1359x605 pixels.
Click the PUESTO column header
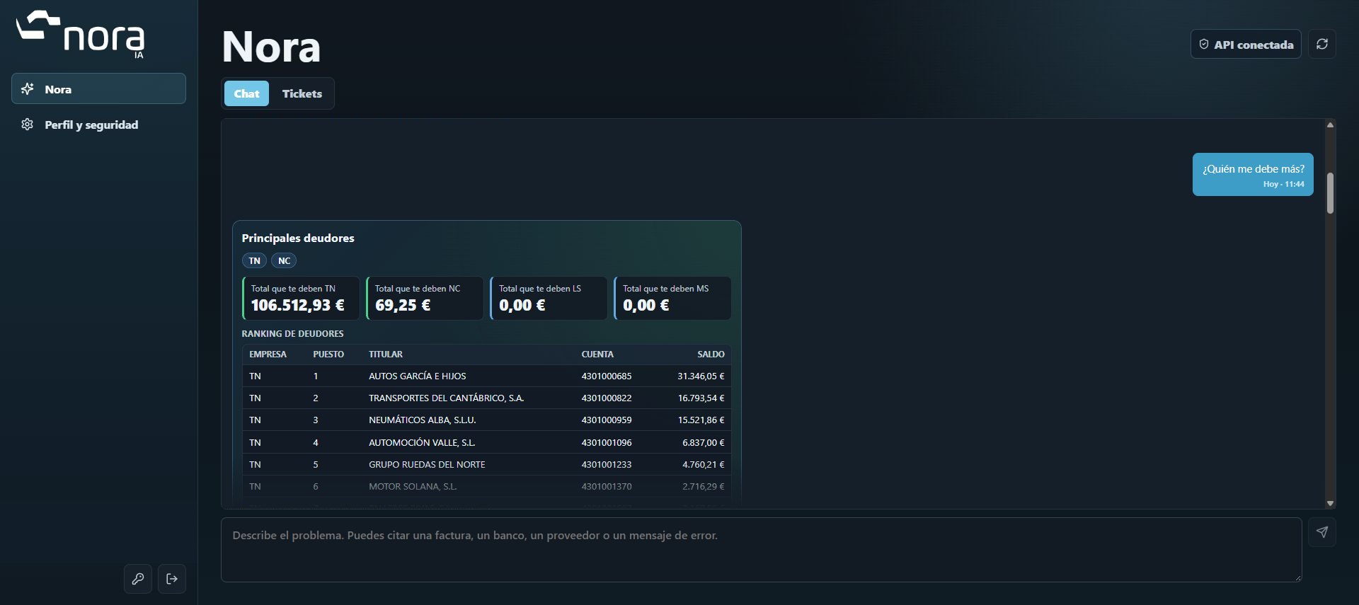[x=328, y=355]
